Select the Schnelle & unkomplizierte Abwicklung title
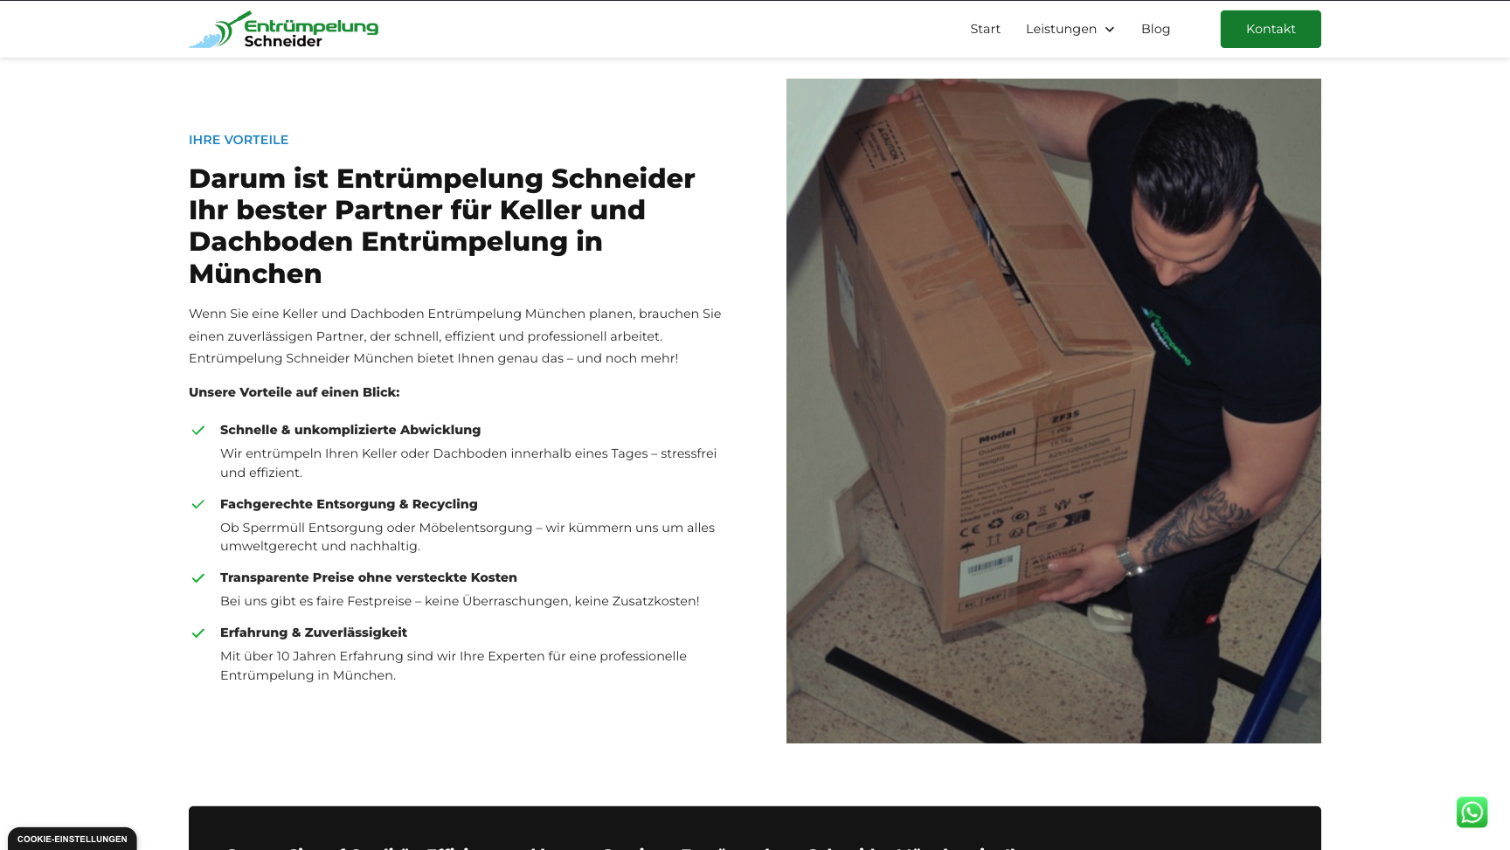 click(x=350, y=430)
